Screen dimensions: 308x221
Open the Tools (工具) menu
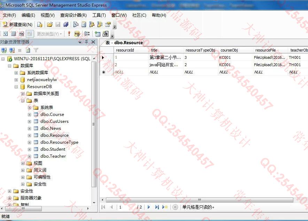pos(99,15)
